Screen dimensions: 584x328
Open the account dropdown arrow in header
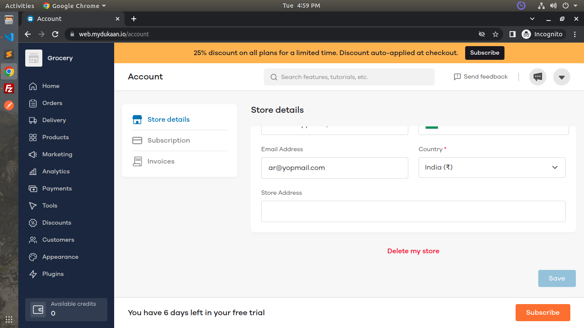561,77
